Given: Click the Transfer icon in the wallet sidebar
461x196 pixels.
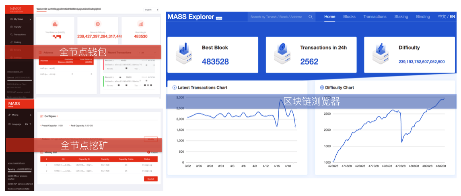Looking at the screenshot, I should pos(12,27).
